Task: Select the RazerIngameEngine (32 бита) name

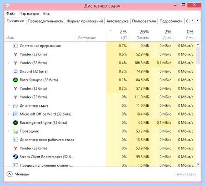Action: pyautogui.click(x=43, y=123)
